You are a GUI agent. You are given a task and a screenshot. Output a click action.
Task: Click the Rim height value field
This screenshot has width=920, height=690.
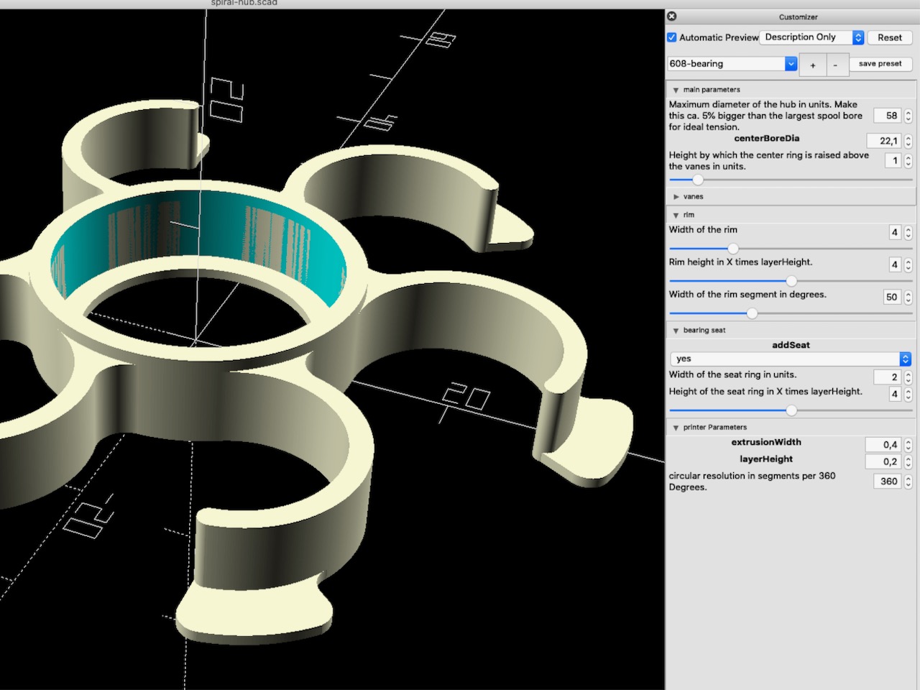[x=895, y=264]
